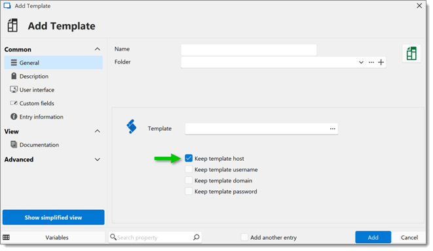Click the window title bar app icon

click(7, 6)
